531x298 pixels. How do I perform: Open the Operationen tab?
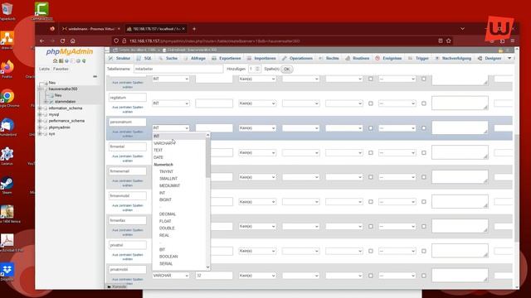[x=297, y=59]
